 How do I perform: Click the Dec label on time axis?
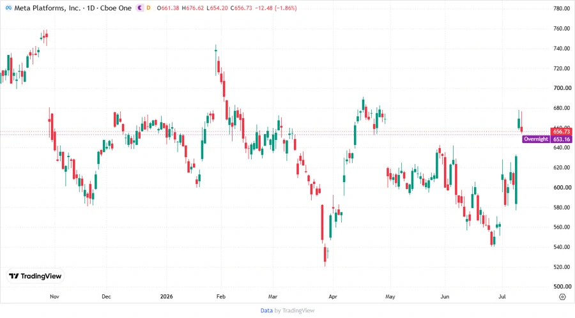pos(106,296)
